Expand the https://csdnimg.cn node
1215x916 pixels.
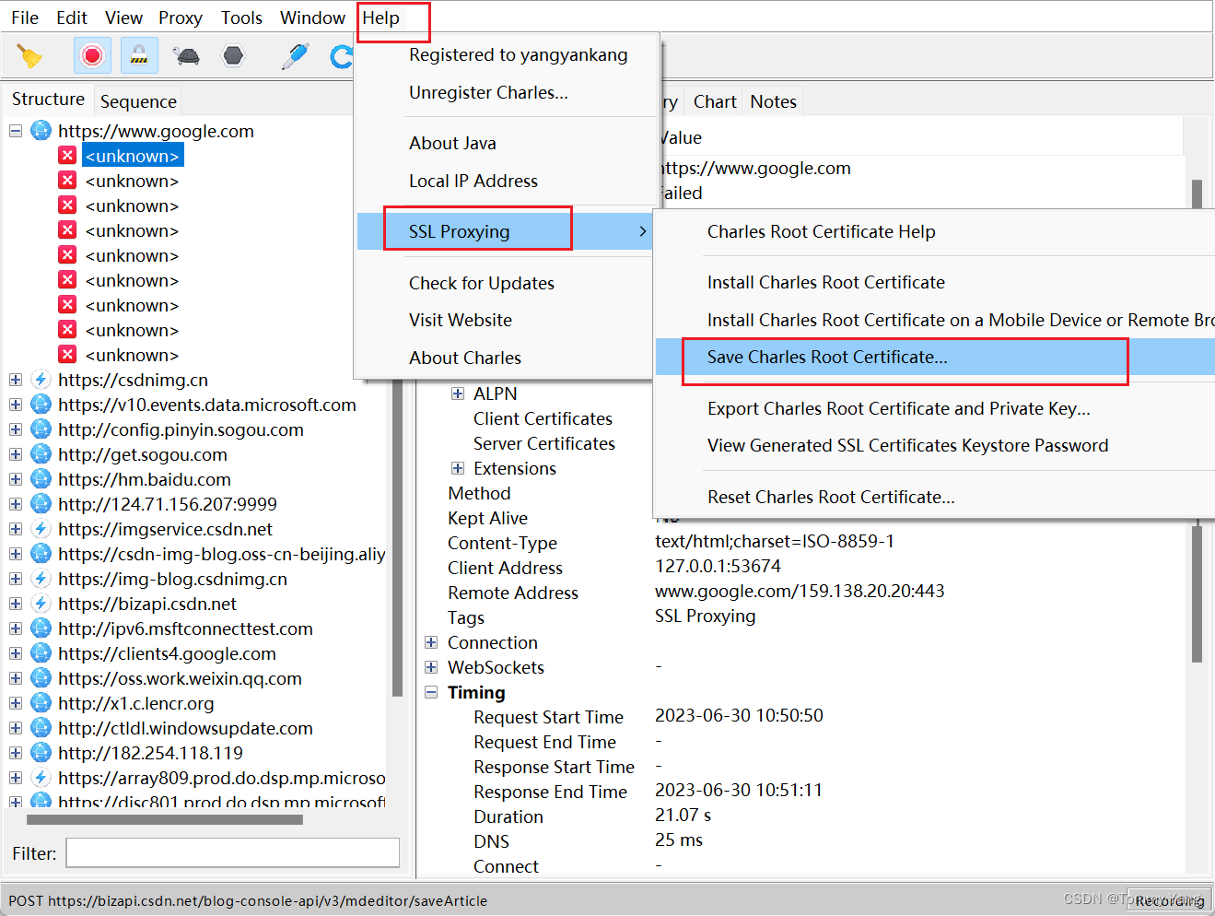16,380
